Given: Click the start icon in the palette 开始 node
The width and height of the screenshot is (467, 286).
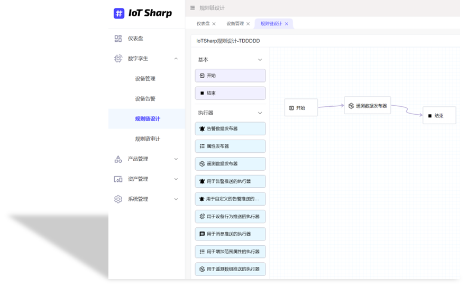Looking at the screenshot, I should click(x=202, y=76).
